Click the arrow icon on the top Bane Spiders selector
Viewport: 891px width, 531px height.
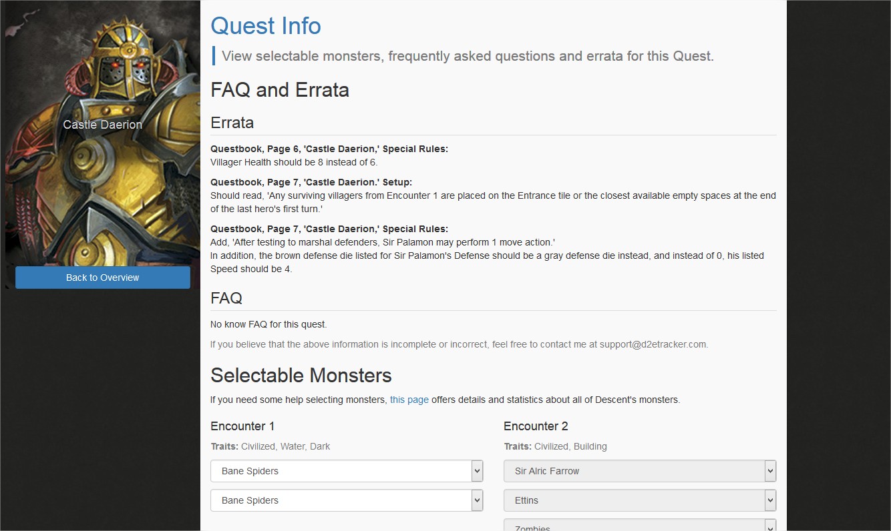(477, 470)
